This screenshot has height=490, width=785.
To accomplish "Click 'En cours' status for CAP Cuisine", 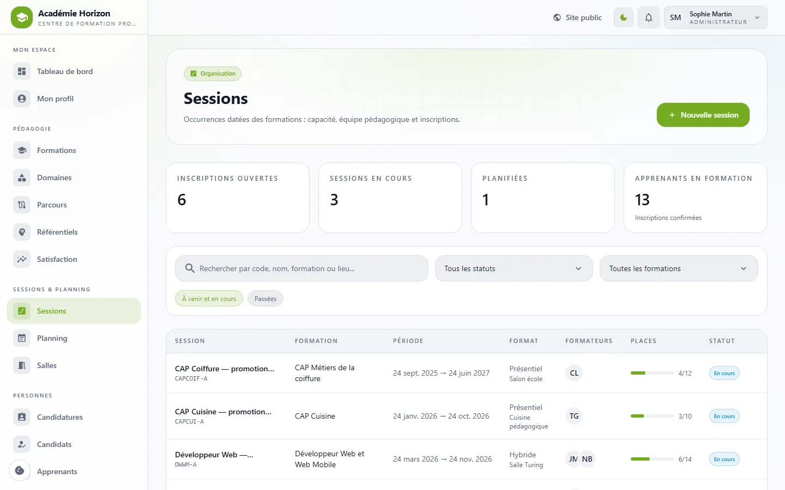I will (724, 416).
